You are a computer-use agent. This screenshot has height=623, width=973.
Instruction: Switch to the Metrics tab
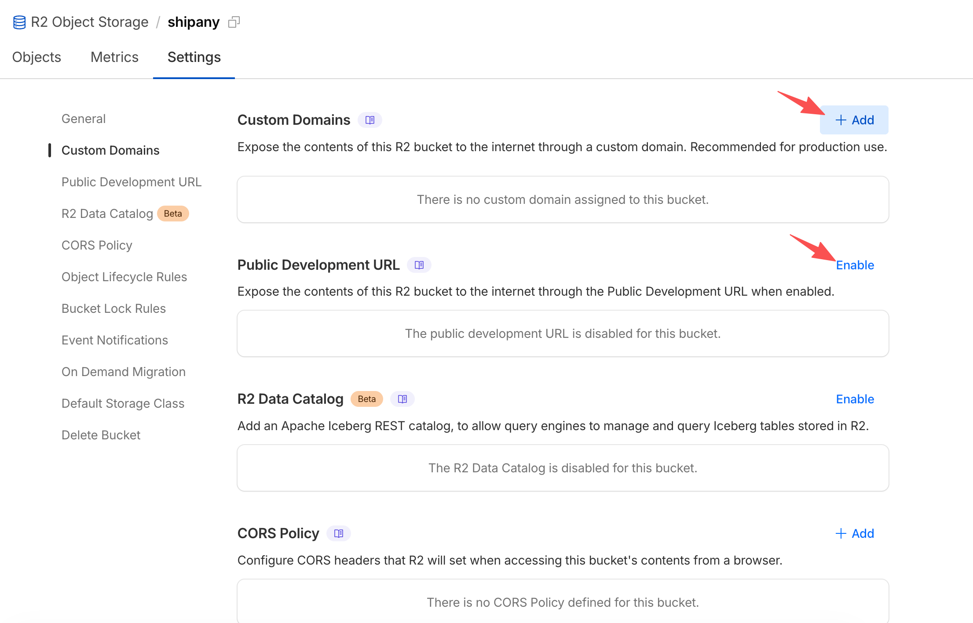pos(114,57)
